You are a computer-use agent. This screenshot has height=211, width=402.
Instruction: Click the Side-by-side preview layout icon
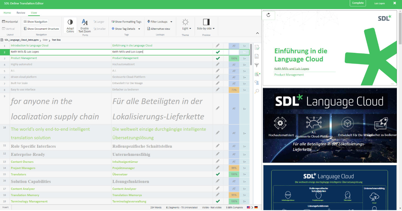[x=206, y=22]
